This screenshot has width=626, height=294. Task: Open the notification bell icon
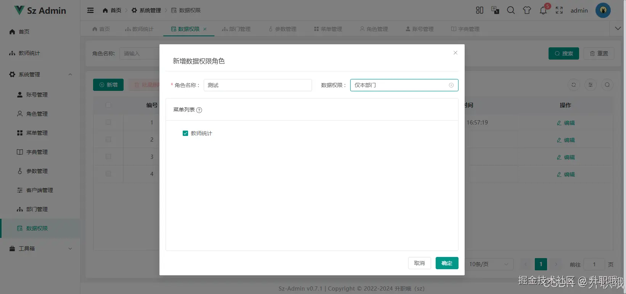[543, 11]
